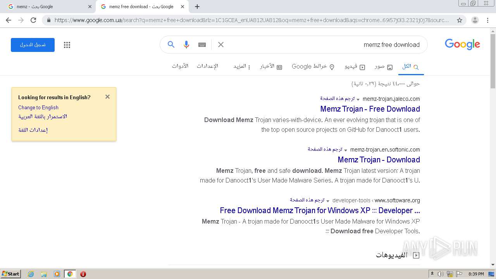Close the 'memz' first tab
The width and height of the screenshot is (496, 279).
(x=90, y=7)
